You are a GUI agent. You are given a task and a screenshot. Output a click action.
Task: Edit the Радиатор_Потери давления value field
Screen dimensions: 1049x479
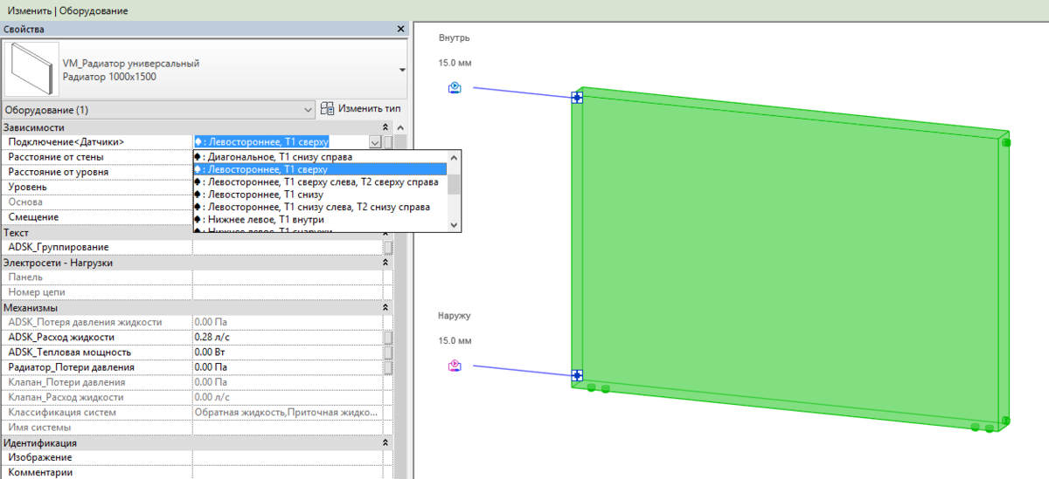tap(288, 367)
